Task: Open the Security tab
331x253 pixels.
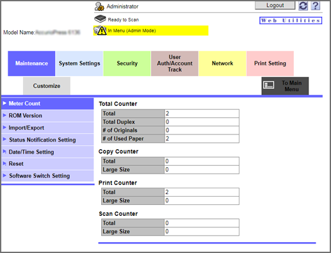Action: click(127, 63)
